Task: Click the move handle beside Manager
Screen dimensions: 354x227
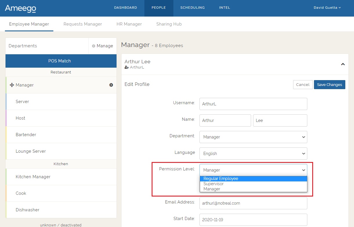Action: (x=12, y=85)
